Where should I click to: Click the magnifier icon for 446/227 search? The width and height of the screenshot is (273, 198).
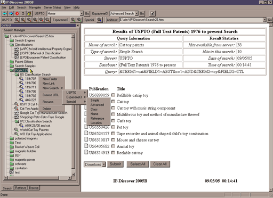(x=21, y=100)
